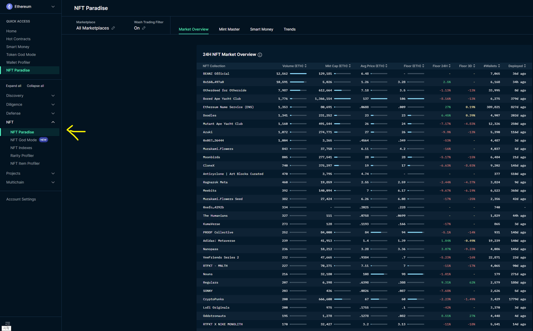Go to Home in Quick Access
The width and height of the screenshot is (533, 331).
(12, 31)
